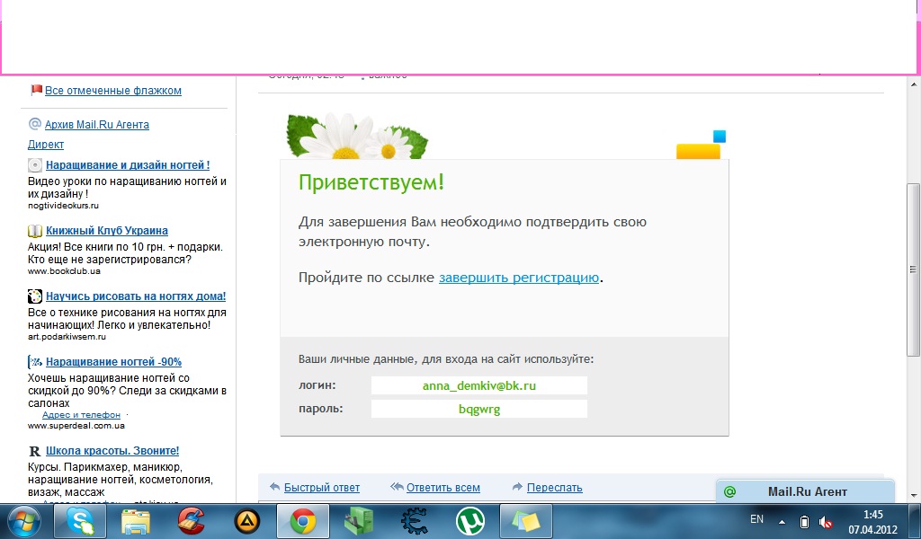This screenshot has height=539, width=921.
Task: Switch the EN input language indicator
Action: pyautogui.click(x=757, y=519)
